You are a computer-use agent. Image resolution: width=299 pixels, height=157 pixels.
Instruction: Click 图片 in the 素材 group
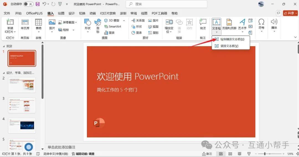click(x=153, y=20)
